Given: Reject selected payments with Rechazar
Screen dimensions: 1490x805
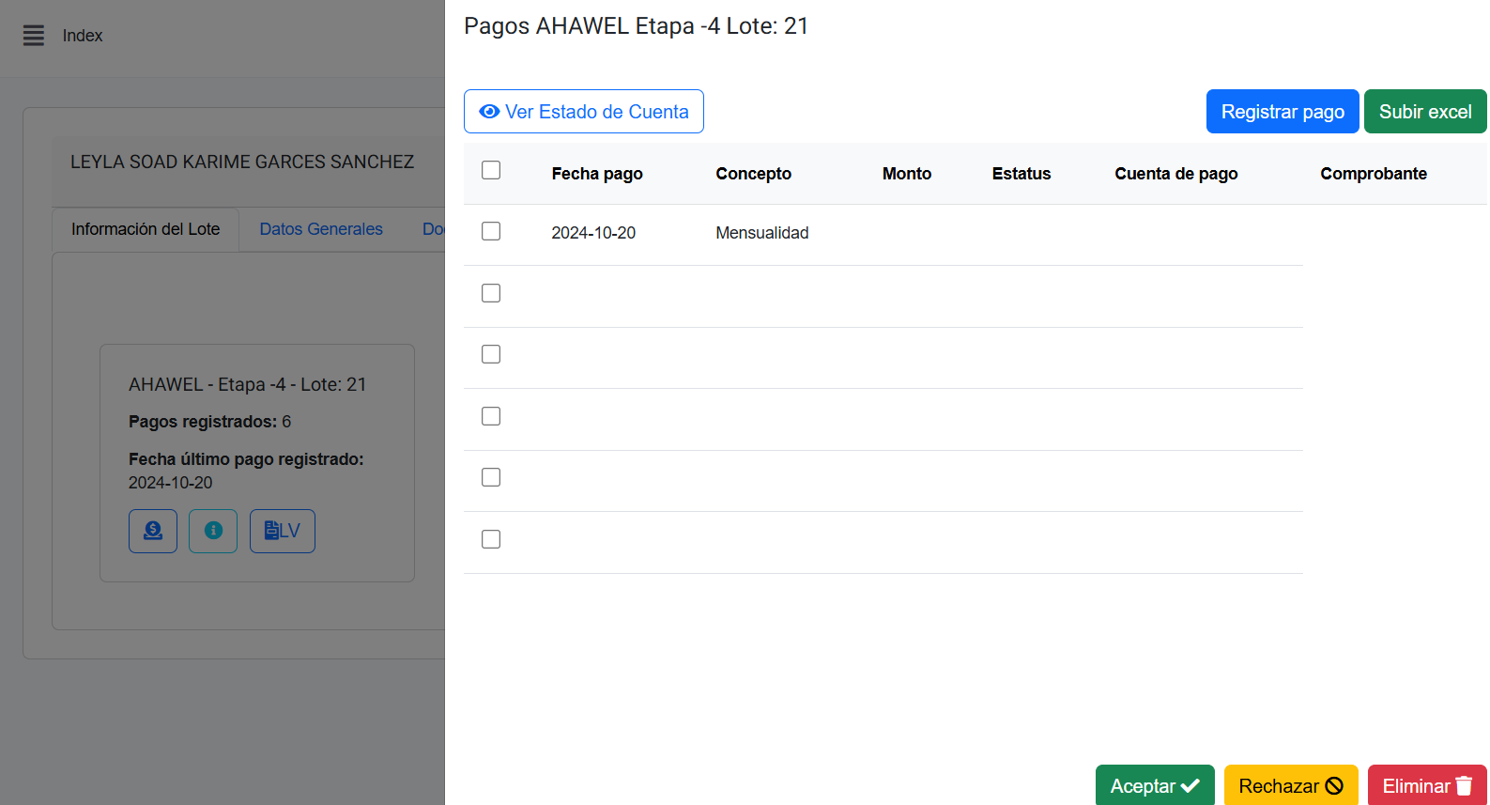Looking at the screenshot, I should 1290,785.
